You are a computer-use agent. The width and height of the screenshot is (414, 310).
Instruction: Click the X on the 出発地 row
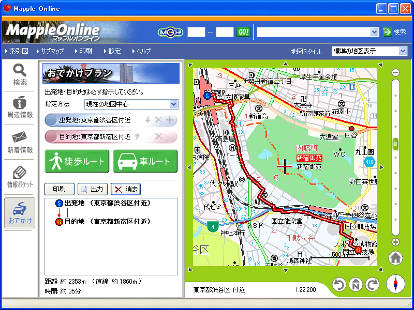point(158,120)
